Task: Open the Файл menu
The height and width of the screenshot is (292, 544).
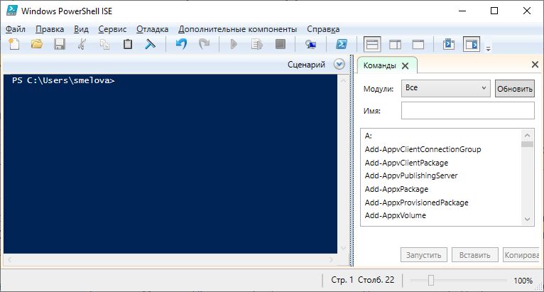Action: 16,29
